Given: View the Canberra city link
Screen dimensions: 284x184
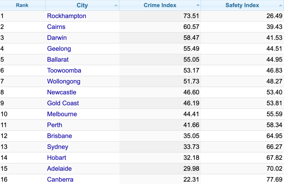Looking at the screenshot, I should 60,180.
